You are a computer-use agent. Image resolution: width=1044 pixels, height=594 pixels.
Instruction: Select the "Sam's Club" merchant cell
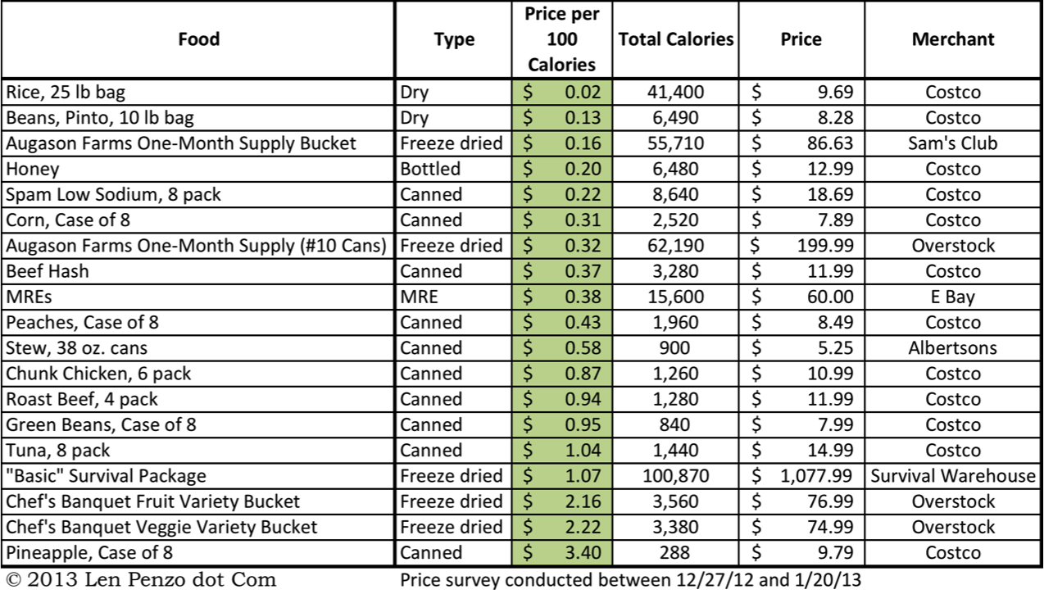point(953,143)
